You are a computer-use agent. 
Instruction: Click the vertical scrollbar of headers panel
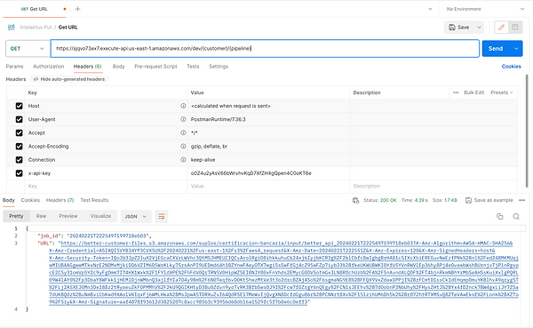pyautogui.click(x=527, y=131)
